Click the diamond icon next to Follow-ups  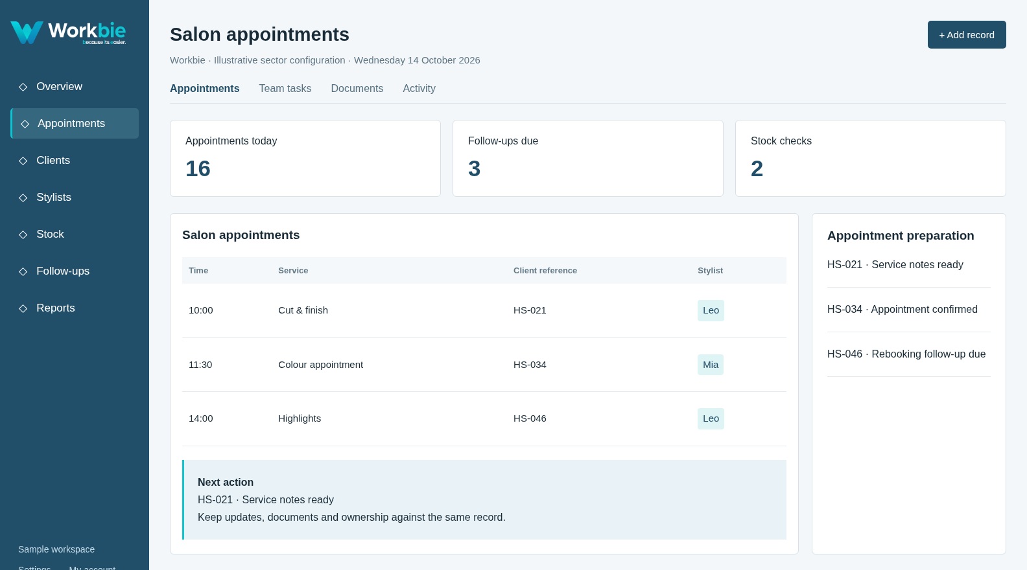pyautogui.click(x=23, y=271)
